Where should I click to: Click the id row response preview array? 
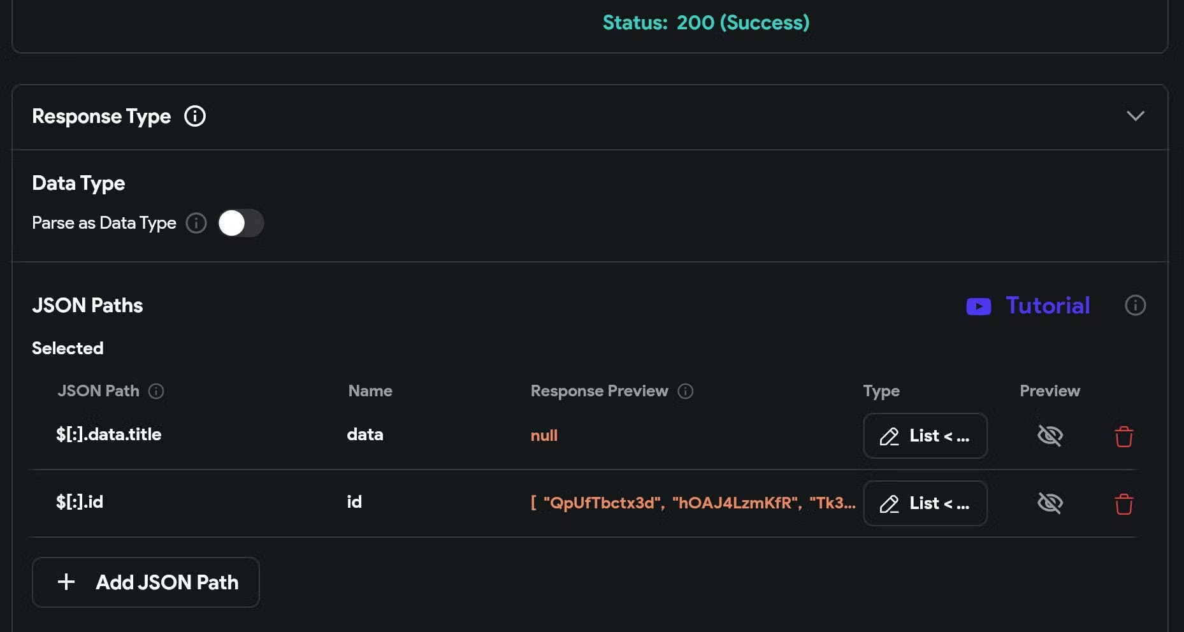[693, 503]
